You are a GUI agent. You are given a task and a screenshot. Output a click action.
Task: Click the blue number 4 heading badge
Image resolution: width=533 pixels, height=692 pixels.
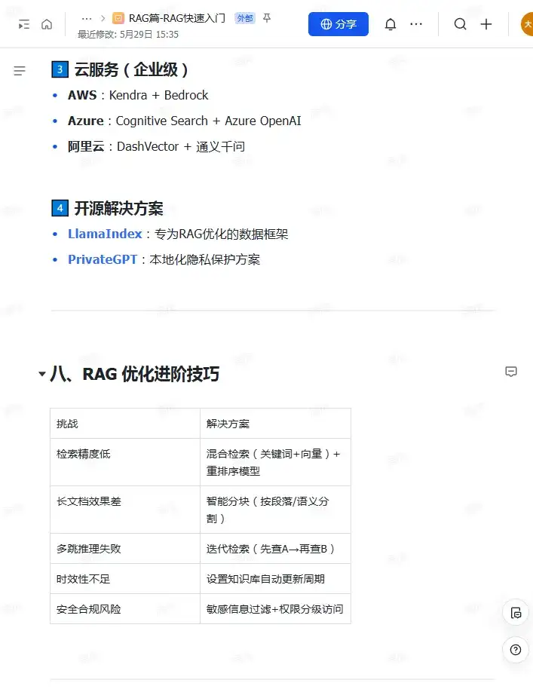[x=60, y=208]
